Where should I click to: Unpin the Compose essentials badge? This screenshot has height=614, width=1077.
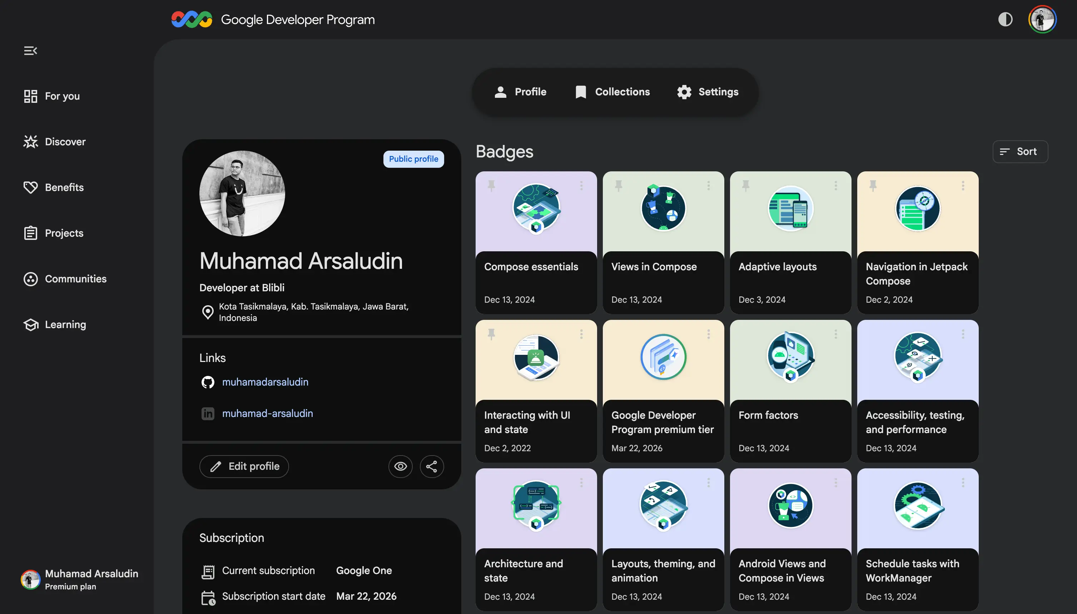[491, 186]
